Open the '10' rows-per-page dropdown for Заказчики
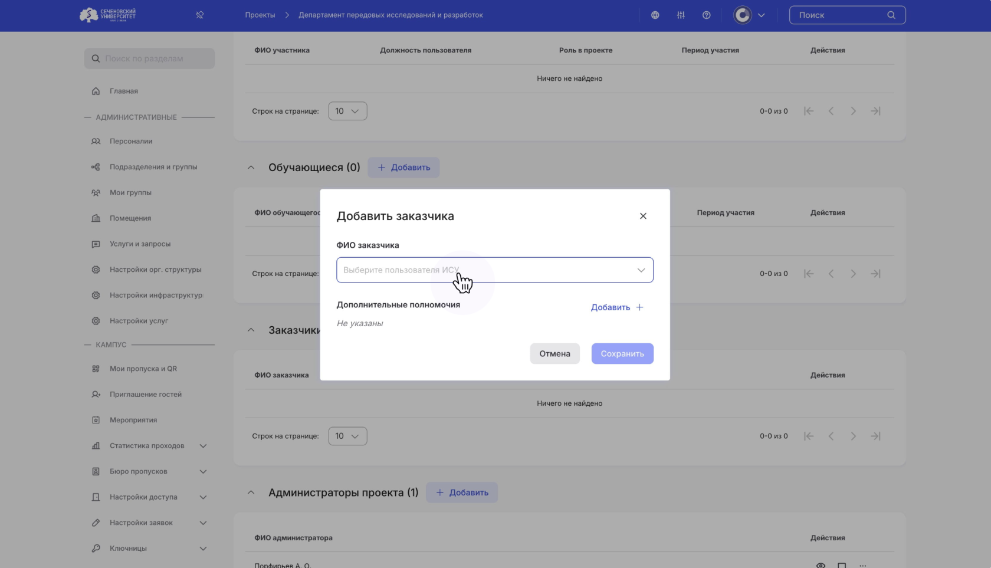This screenshot has width=991, height=568. pyautogui.click(x=347, y=436)
